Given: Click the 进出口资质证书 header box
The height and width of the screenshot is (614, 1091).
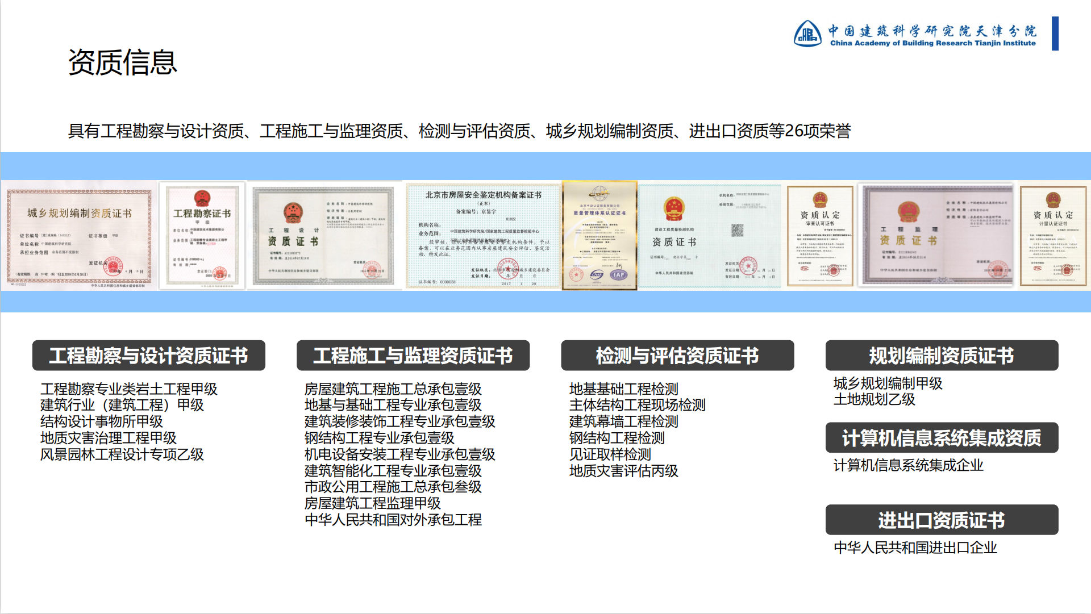Looking at the screenshot, I should pyautogui.click(x=942, y=520).
